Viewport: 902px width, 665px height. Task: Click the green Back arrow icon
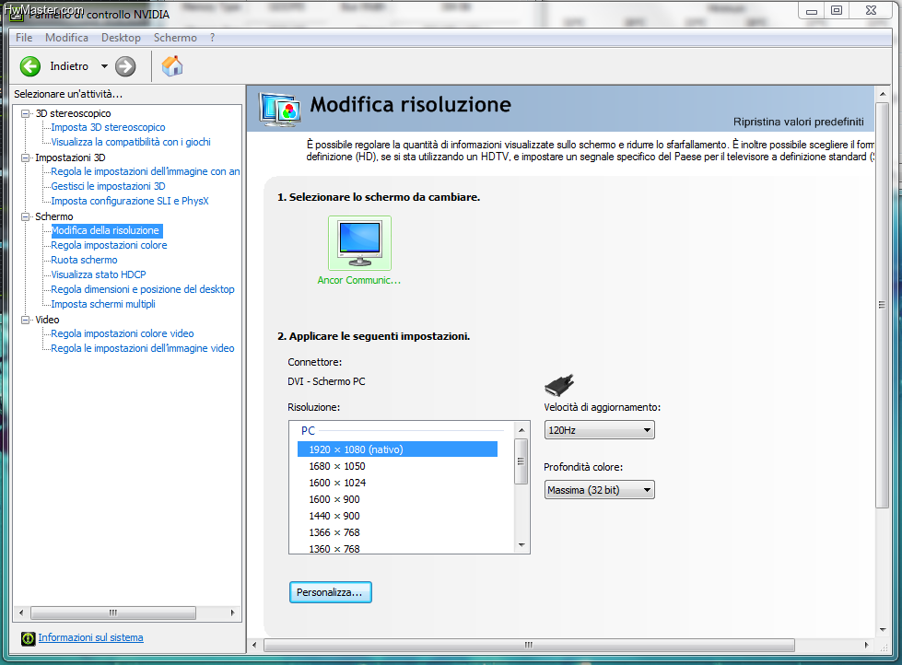coord(29,66)
